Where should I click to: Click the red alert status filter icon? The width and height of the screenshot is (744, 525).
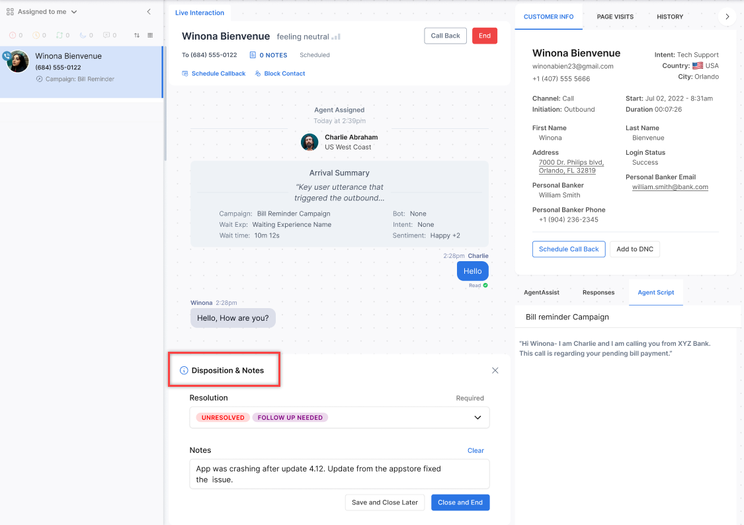(13, 35)
